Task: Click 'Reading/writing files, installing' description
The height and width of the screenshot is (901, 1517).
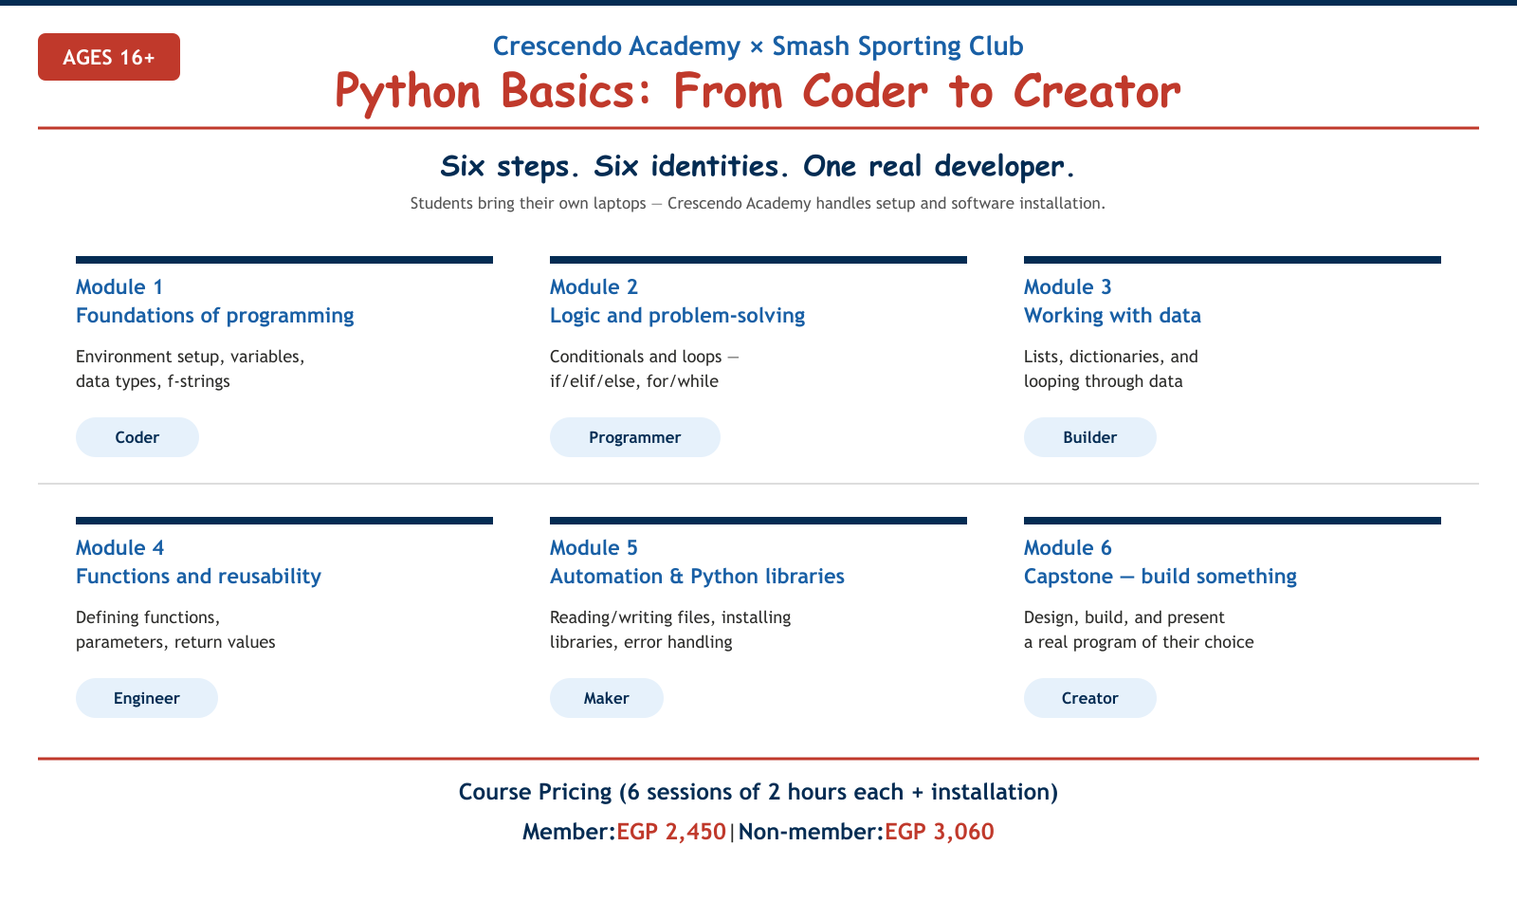Action: [670, 617]
